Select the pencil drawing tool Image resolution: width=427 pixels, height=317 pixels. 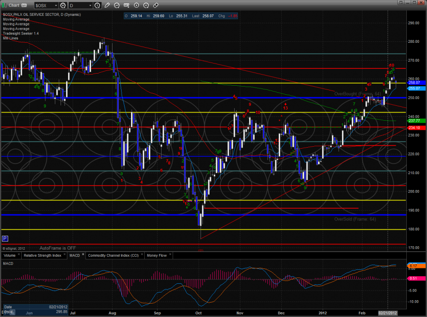tap(107, 5)
